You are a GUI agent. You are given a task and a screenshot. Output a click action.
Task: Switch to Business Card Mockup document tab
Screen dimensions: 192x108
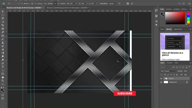tap(67, 8)
